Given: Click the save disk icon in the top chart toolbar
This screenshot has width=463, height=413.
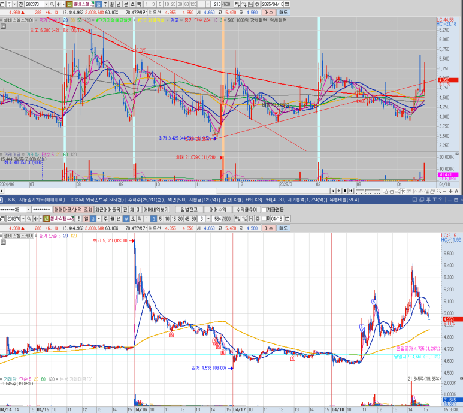Looking at the screenshot, I should pos(250,4).
